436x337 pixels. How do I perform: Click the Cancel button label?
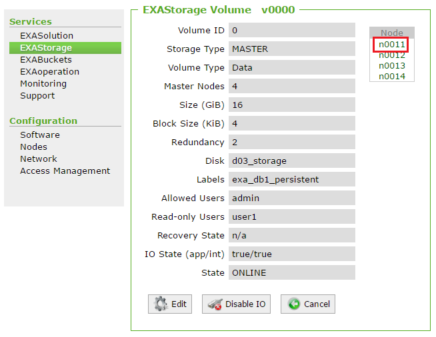pos(317,304)
